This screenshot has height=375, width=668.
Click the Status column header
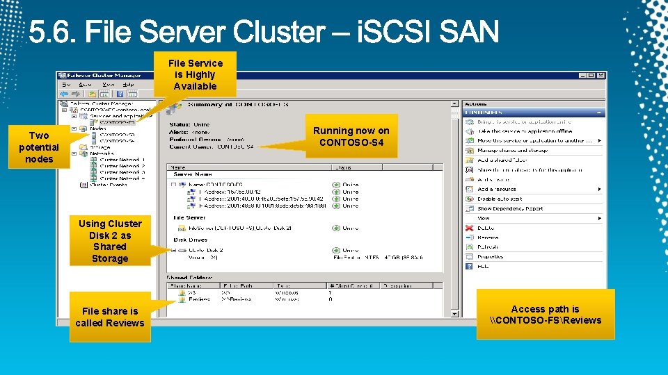(357, 167)
